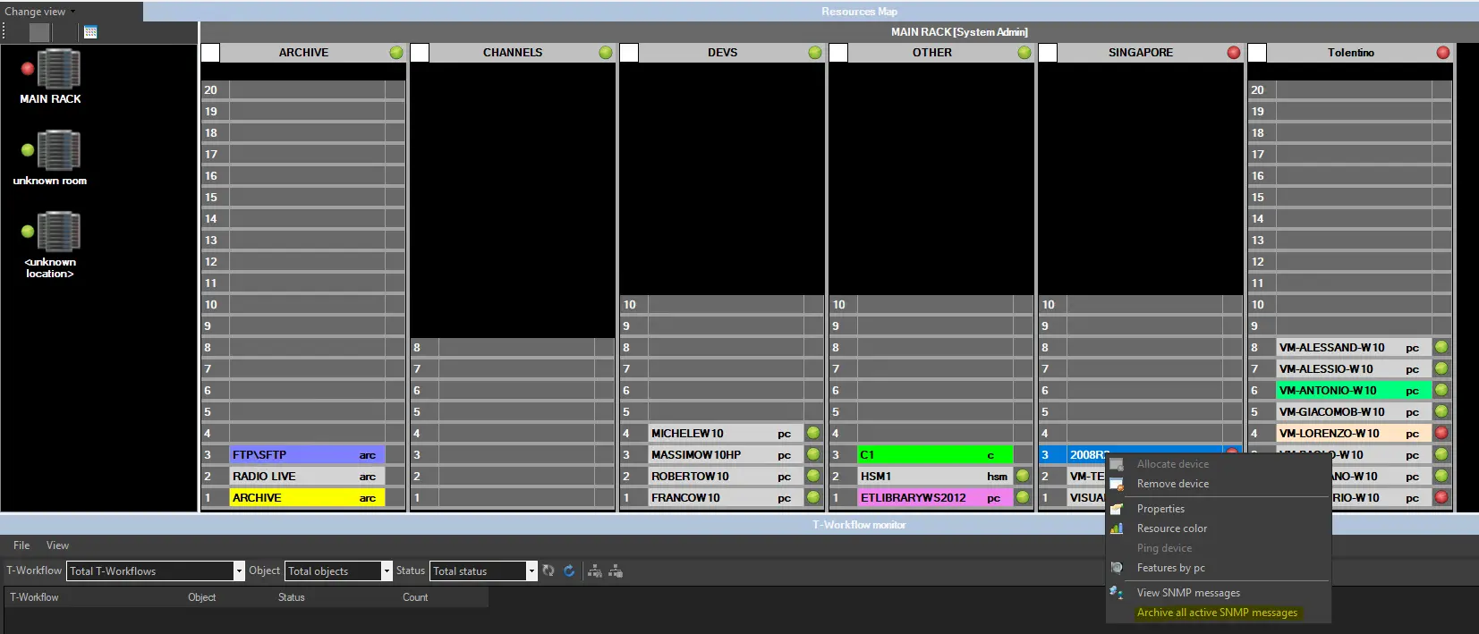
Task: Click the blue refresh icon in T-Workflow monitor
Action: pyautogui.click(x=569, y=571)
